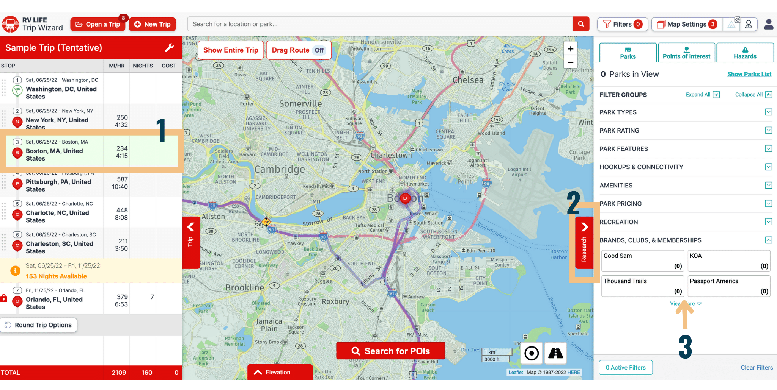Click the locate-me target icon
This screenshot has height=390, width=777.
[x=531, y=353]
